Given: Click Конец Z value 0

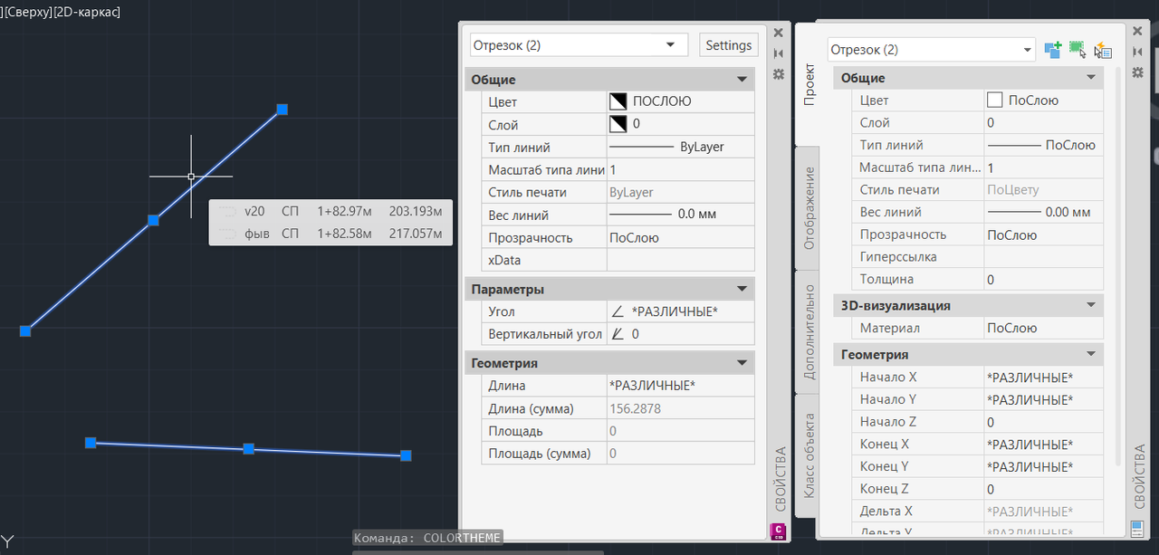Looking at the screenshot, I should [1044, 489].
